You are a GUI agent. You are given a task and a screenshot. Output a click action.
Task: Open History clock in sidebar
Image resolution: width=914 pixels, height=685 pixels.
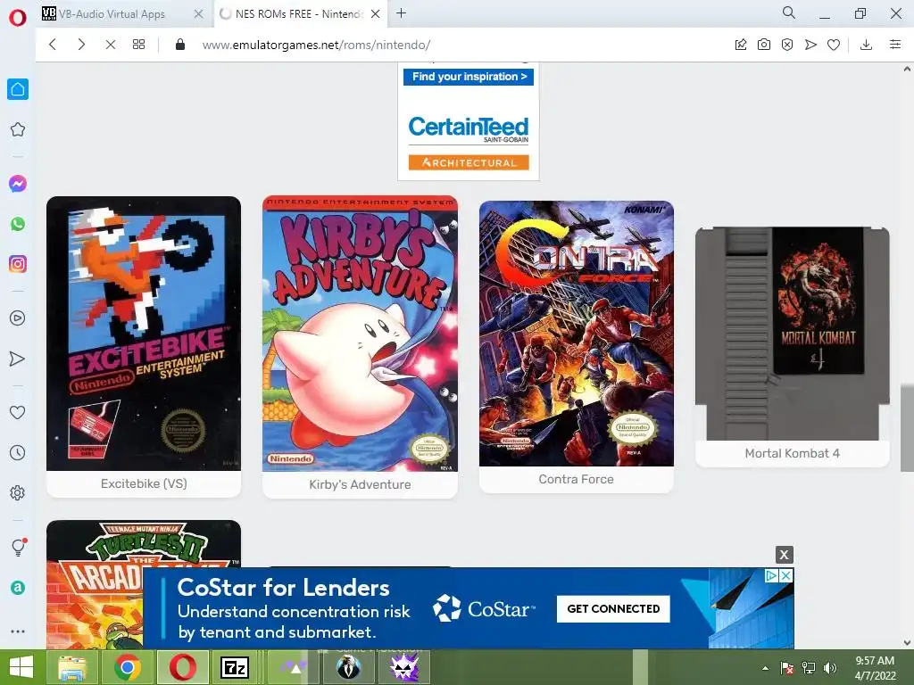click(x=18, y=452)
